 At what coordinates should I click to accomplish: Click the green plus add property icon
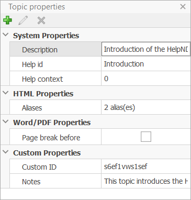click(7, 20)
